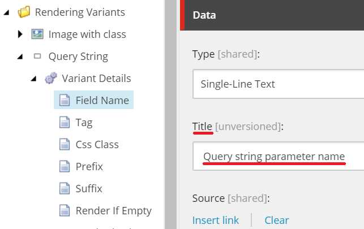Click the Rendering Variants folder icon
364x229 pixels.
point(24,12)
